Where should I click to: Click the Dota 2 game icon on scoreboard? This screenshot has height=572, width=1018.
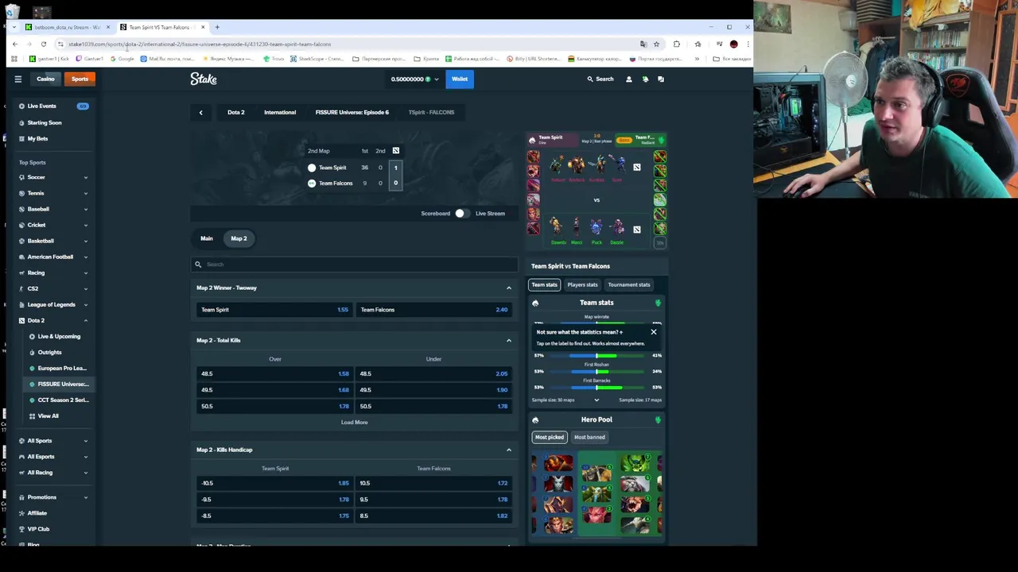click(x=395, y=150)
